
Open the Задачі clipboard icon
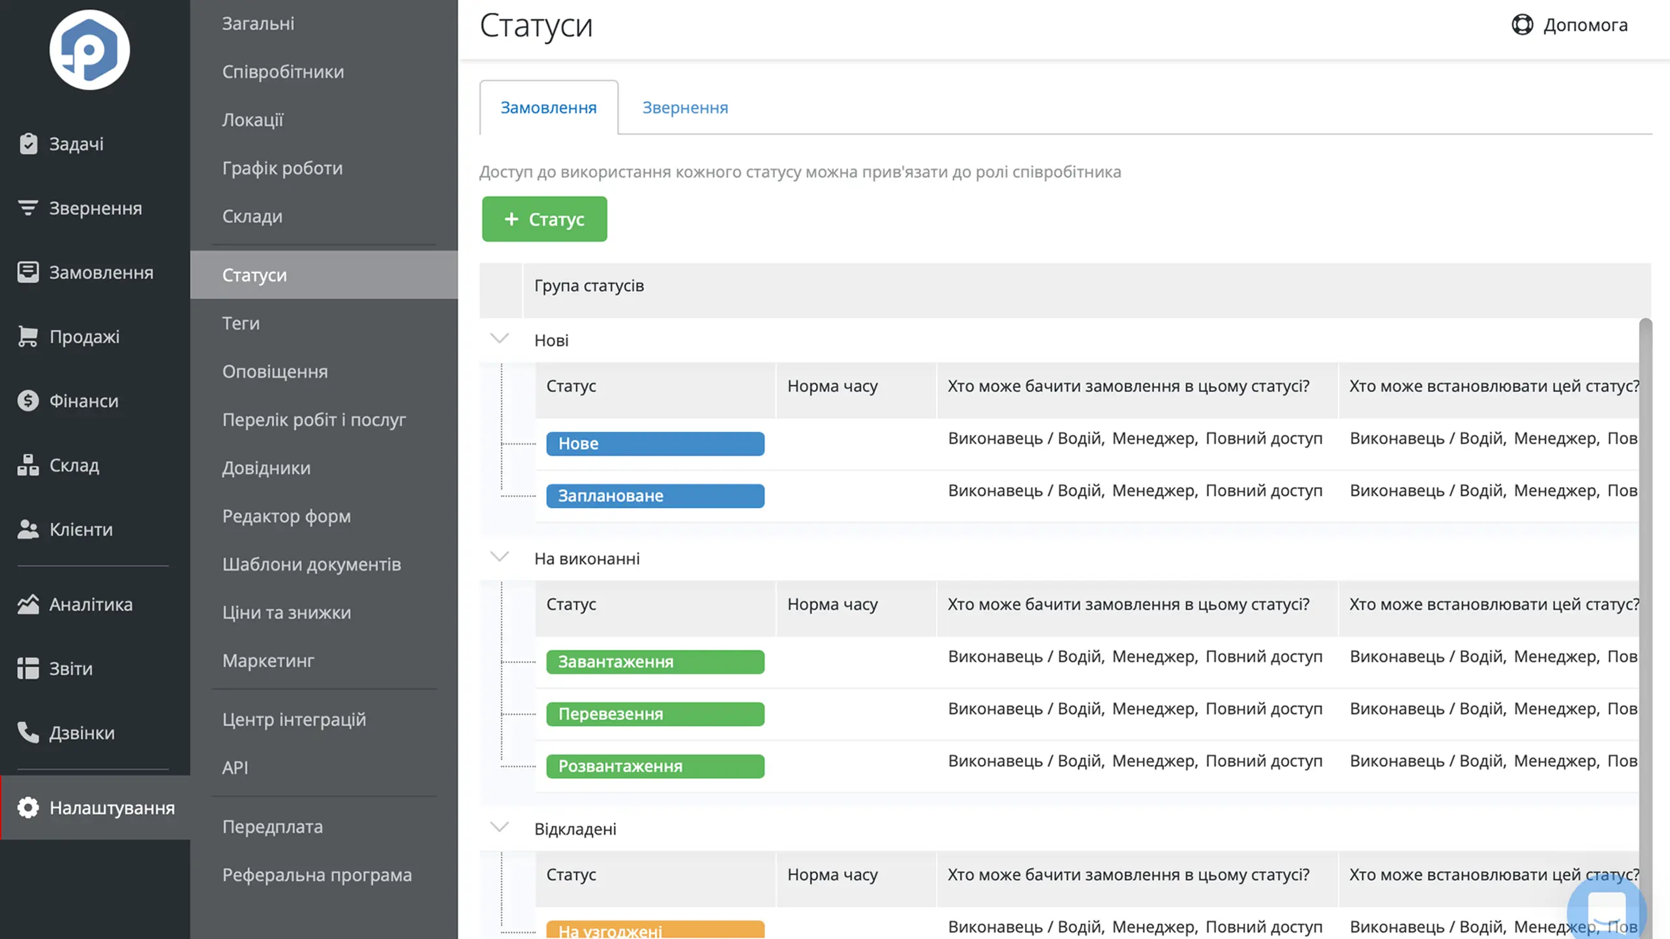[28, 143]
